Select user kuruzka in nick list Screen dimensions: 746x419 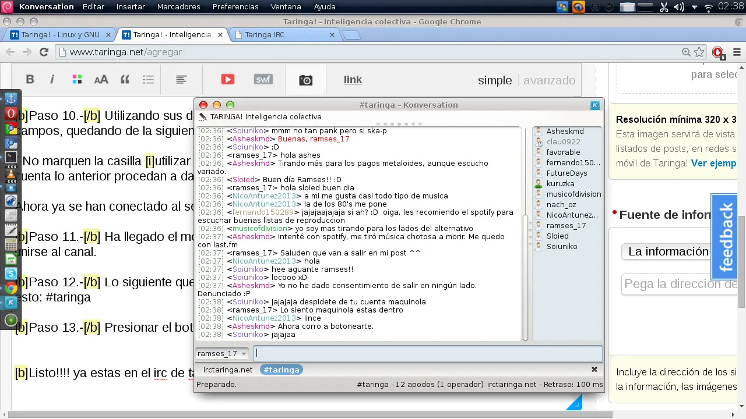click(560, 184)
